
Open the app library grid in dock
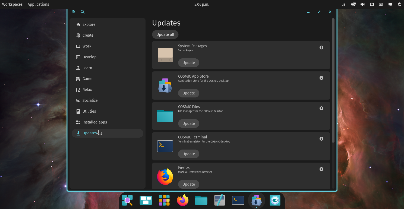tap(164, 200)
